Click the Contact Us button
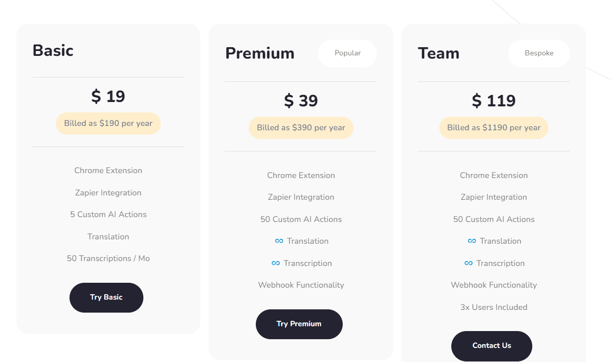The image size is (611, 362). 492,346
